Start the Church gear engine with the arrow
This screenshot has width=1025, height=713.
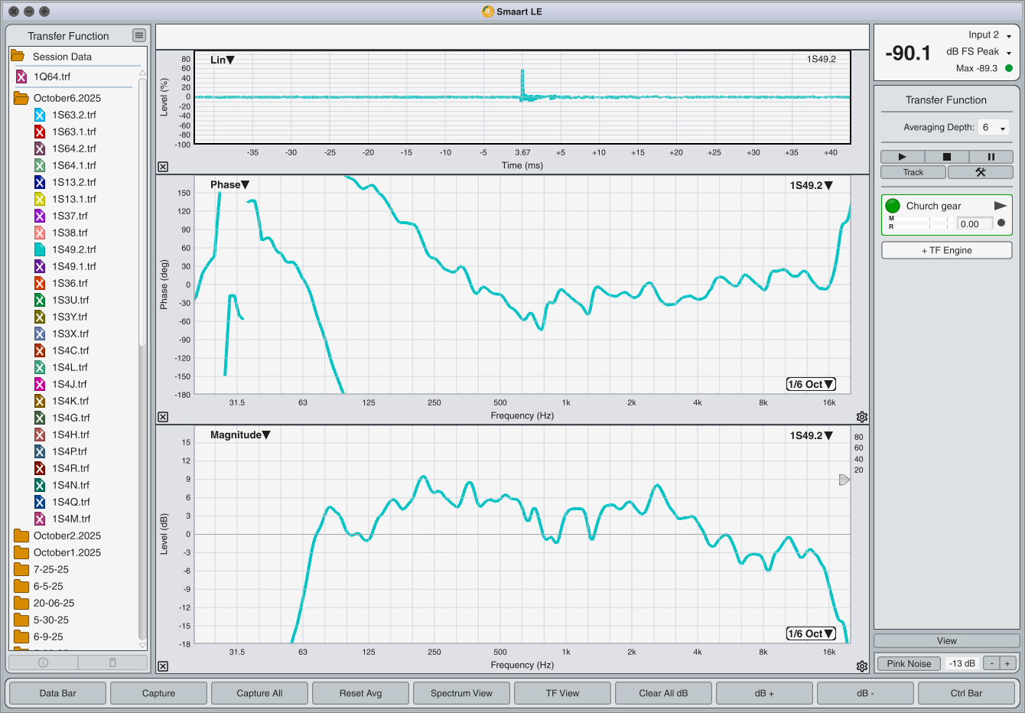pyautogui.click(x=1000, y=206)
